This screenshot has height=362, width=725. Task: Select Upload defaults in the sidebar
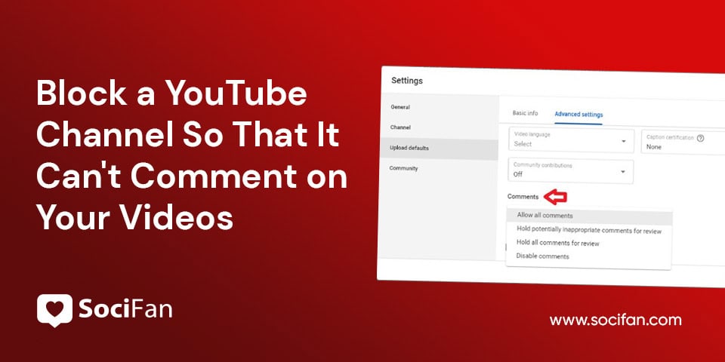click(x=438, y=149)
